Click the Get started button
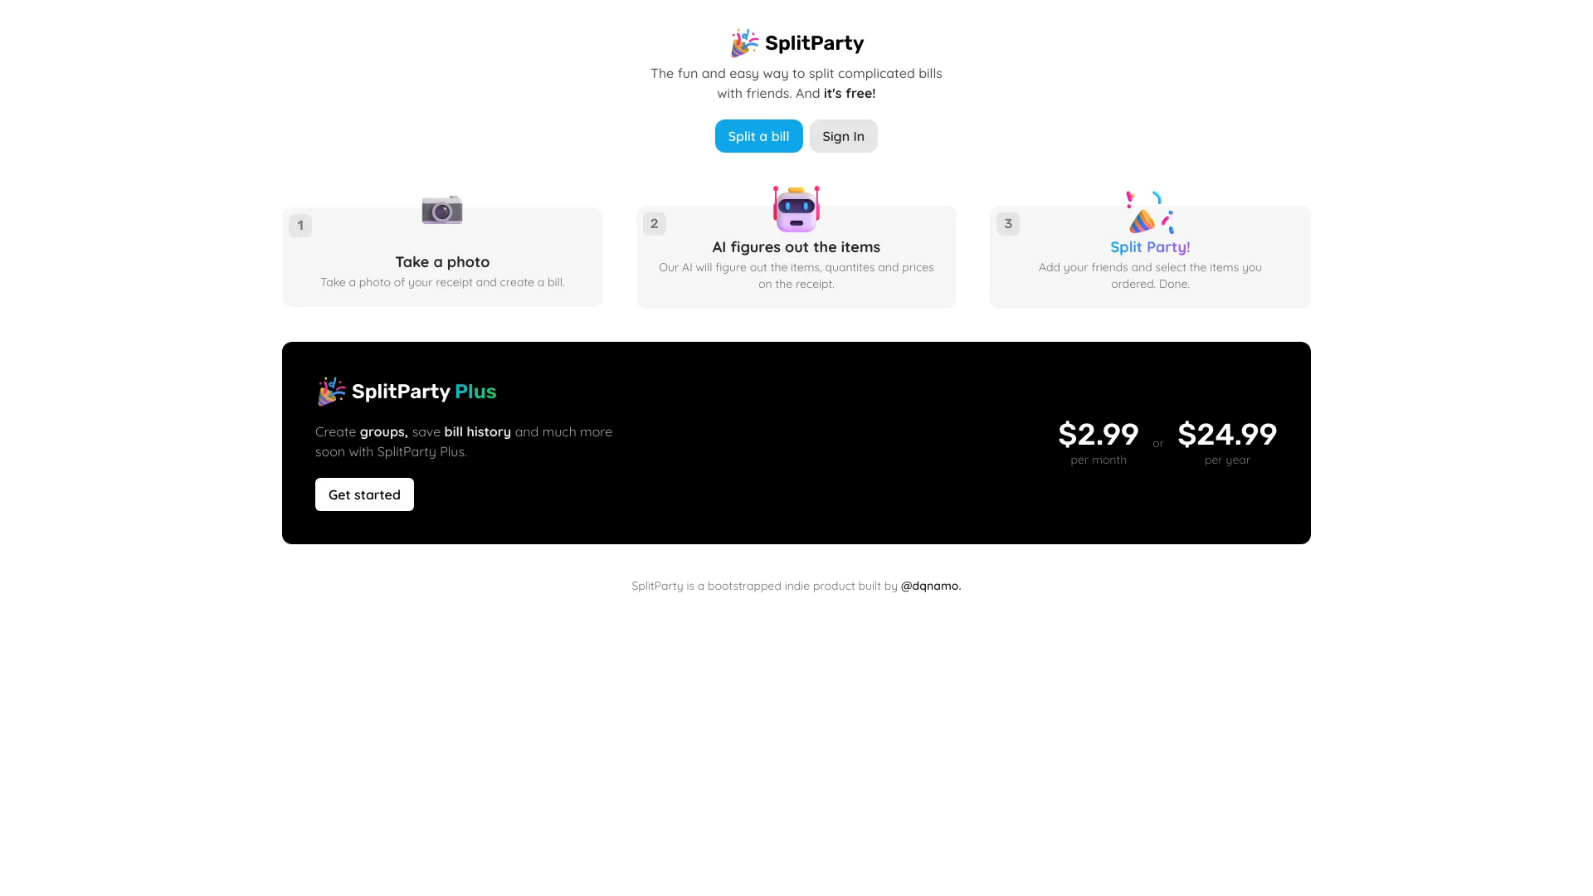 [364, 494]
